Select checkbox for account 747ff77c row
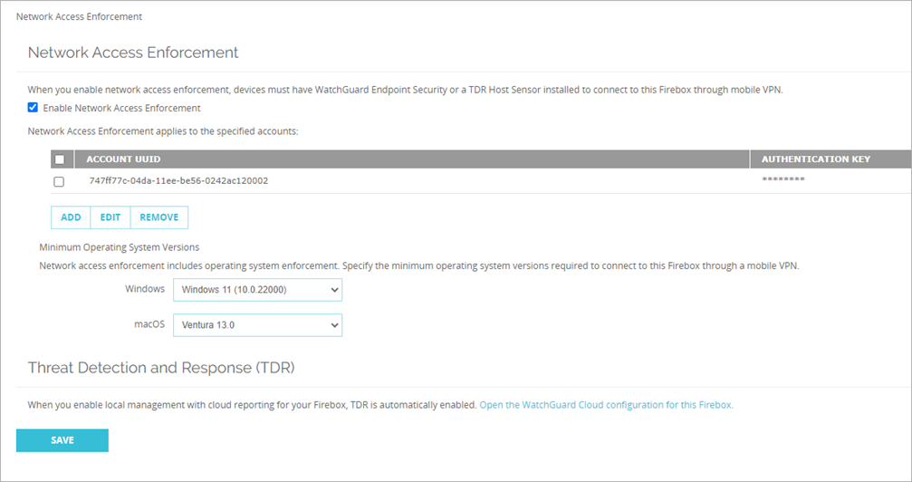912x482 pixels. (59, 181)
